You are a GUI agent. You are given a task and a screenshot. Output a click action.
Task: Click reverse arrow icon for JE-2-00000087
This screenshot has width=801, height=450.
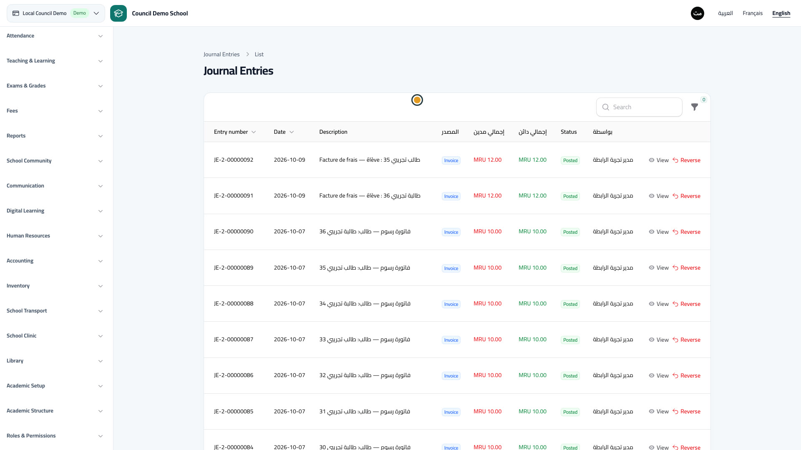coord(675,340)
